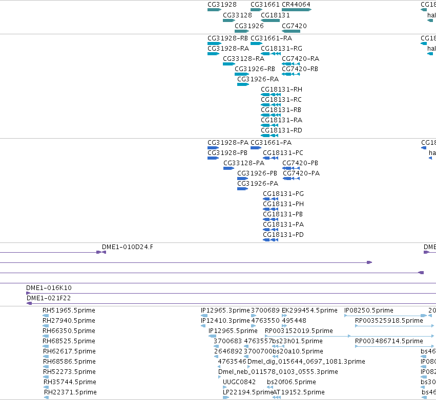Screen dimensions: 436x400
Task: Click protein label CG31928-PB
Action: click(x=227, y=153)
